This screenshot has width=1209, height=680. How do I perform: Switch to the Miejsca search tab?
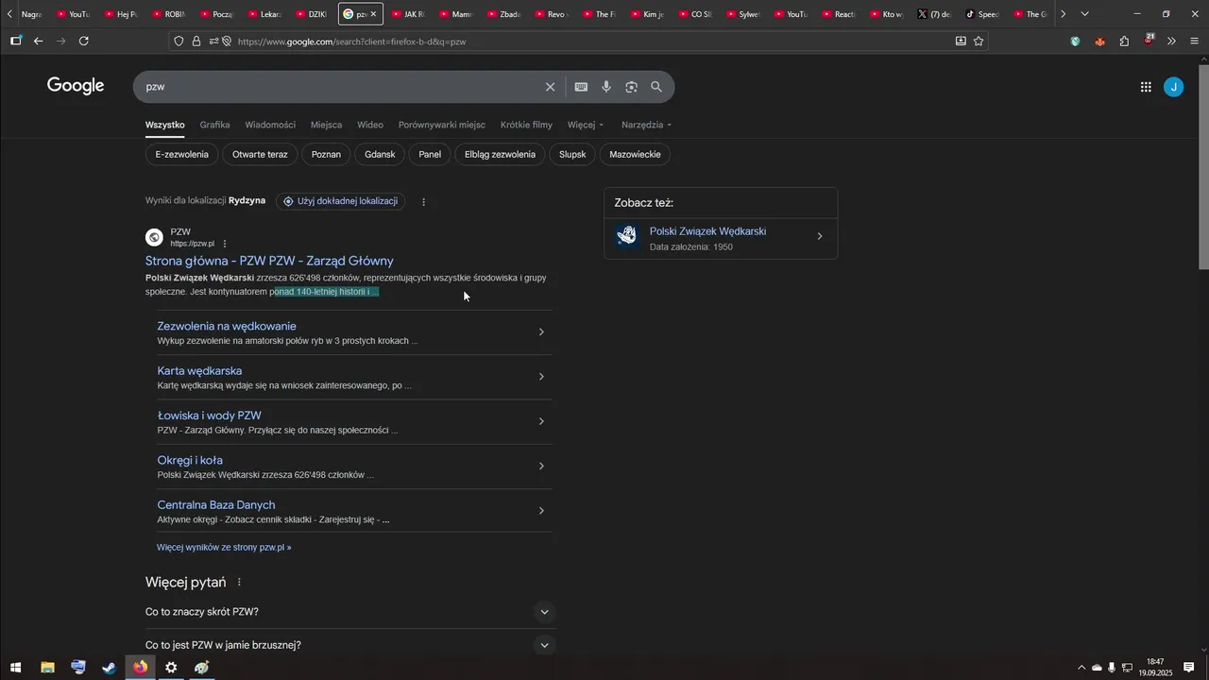(326, 125)
